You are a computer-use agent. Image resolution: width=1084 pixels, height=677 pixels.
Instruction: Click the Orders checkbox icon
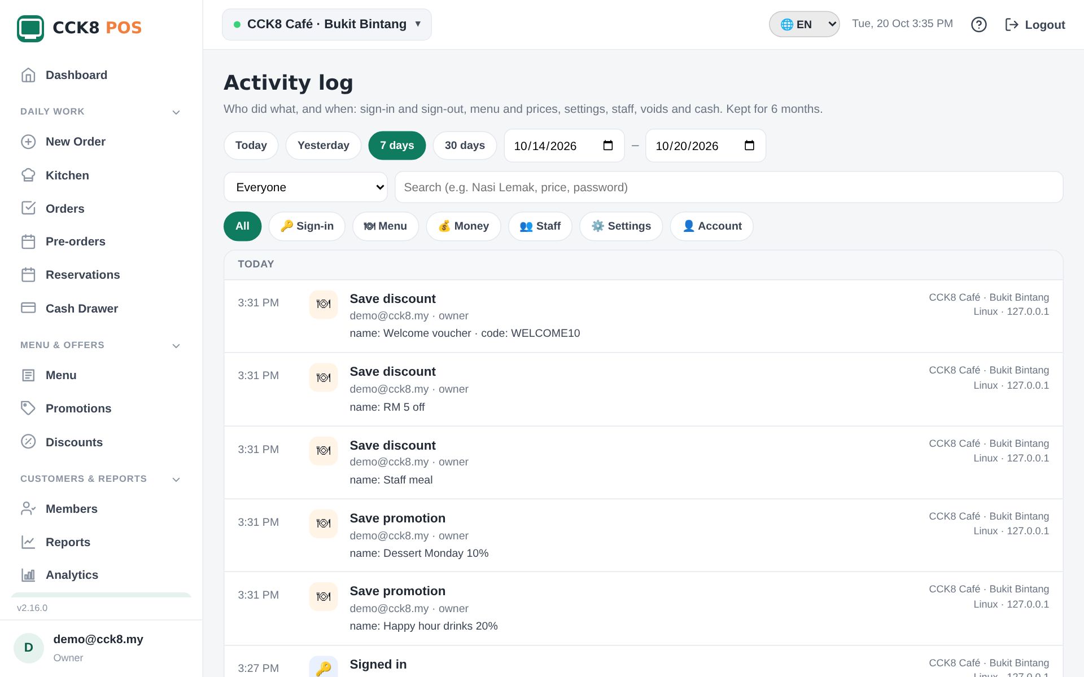click(x=28, y=208)
